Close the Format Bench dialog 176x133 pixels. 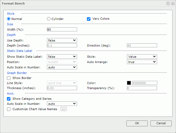point(173,3)
